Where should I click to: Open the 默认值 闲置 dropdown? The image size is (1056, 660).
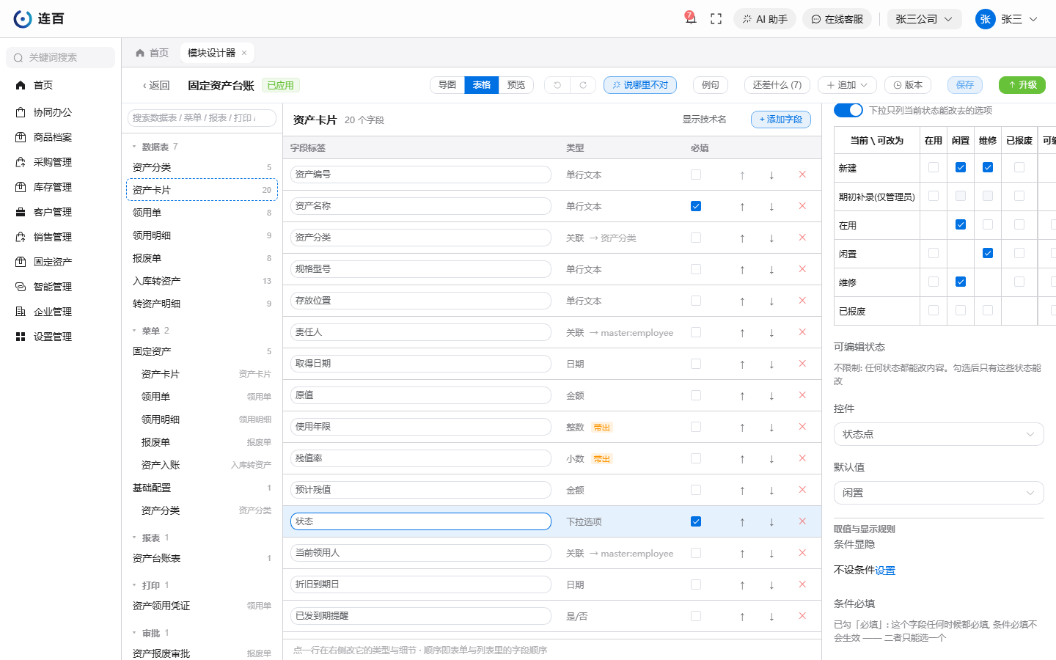coord(939,493)
